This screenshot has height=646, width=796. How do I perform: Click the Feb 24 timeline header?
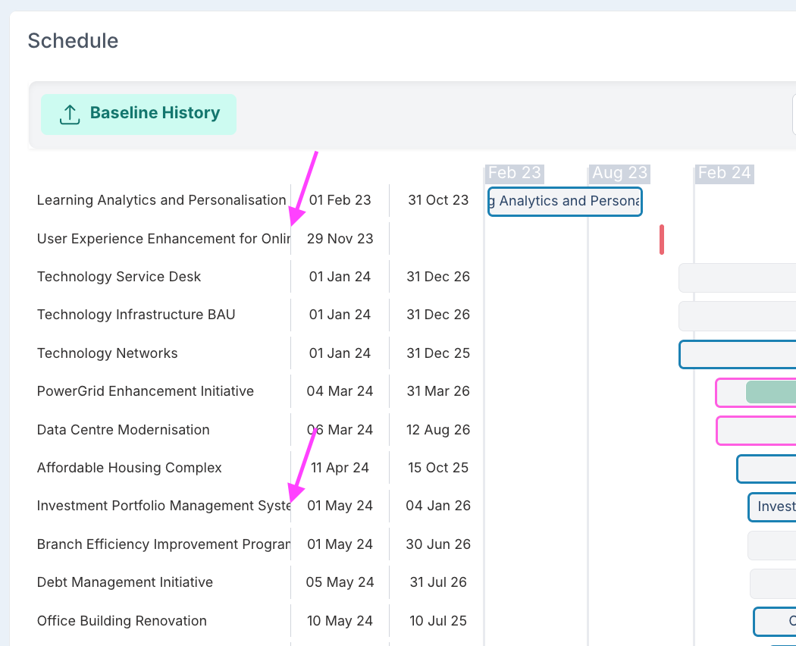(724, 173)
